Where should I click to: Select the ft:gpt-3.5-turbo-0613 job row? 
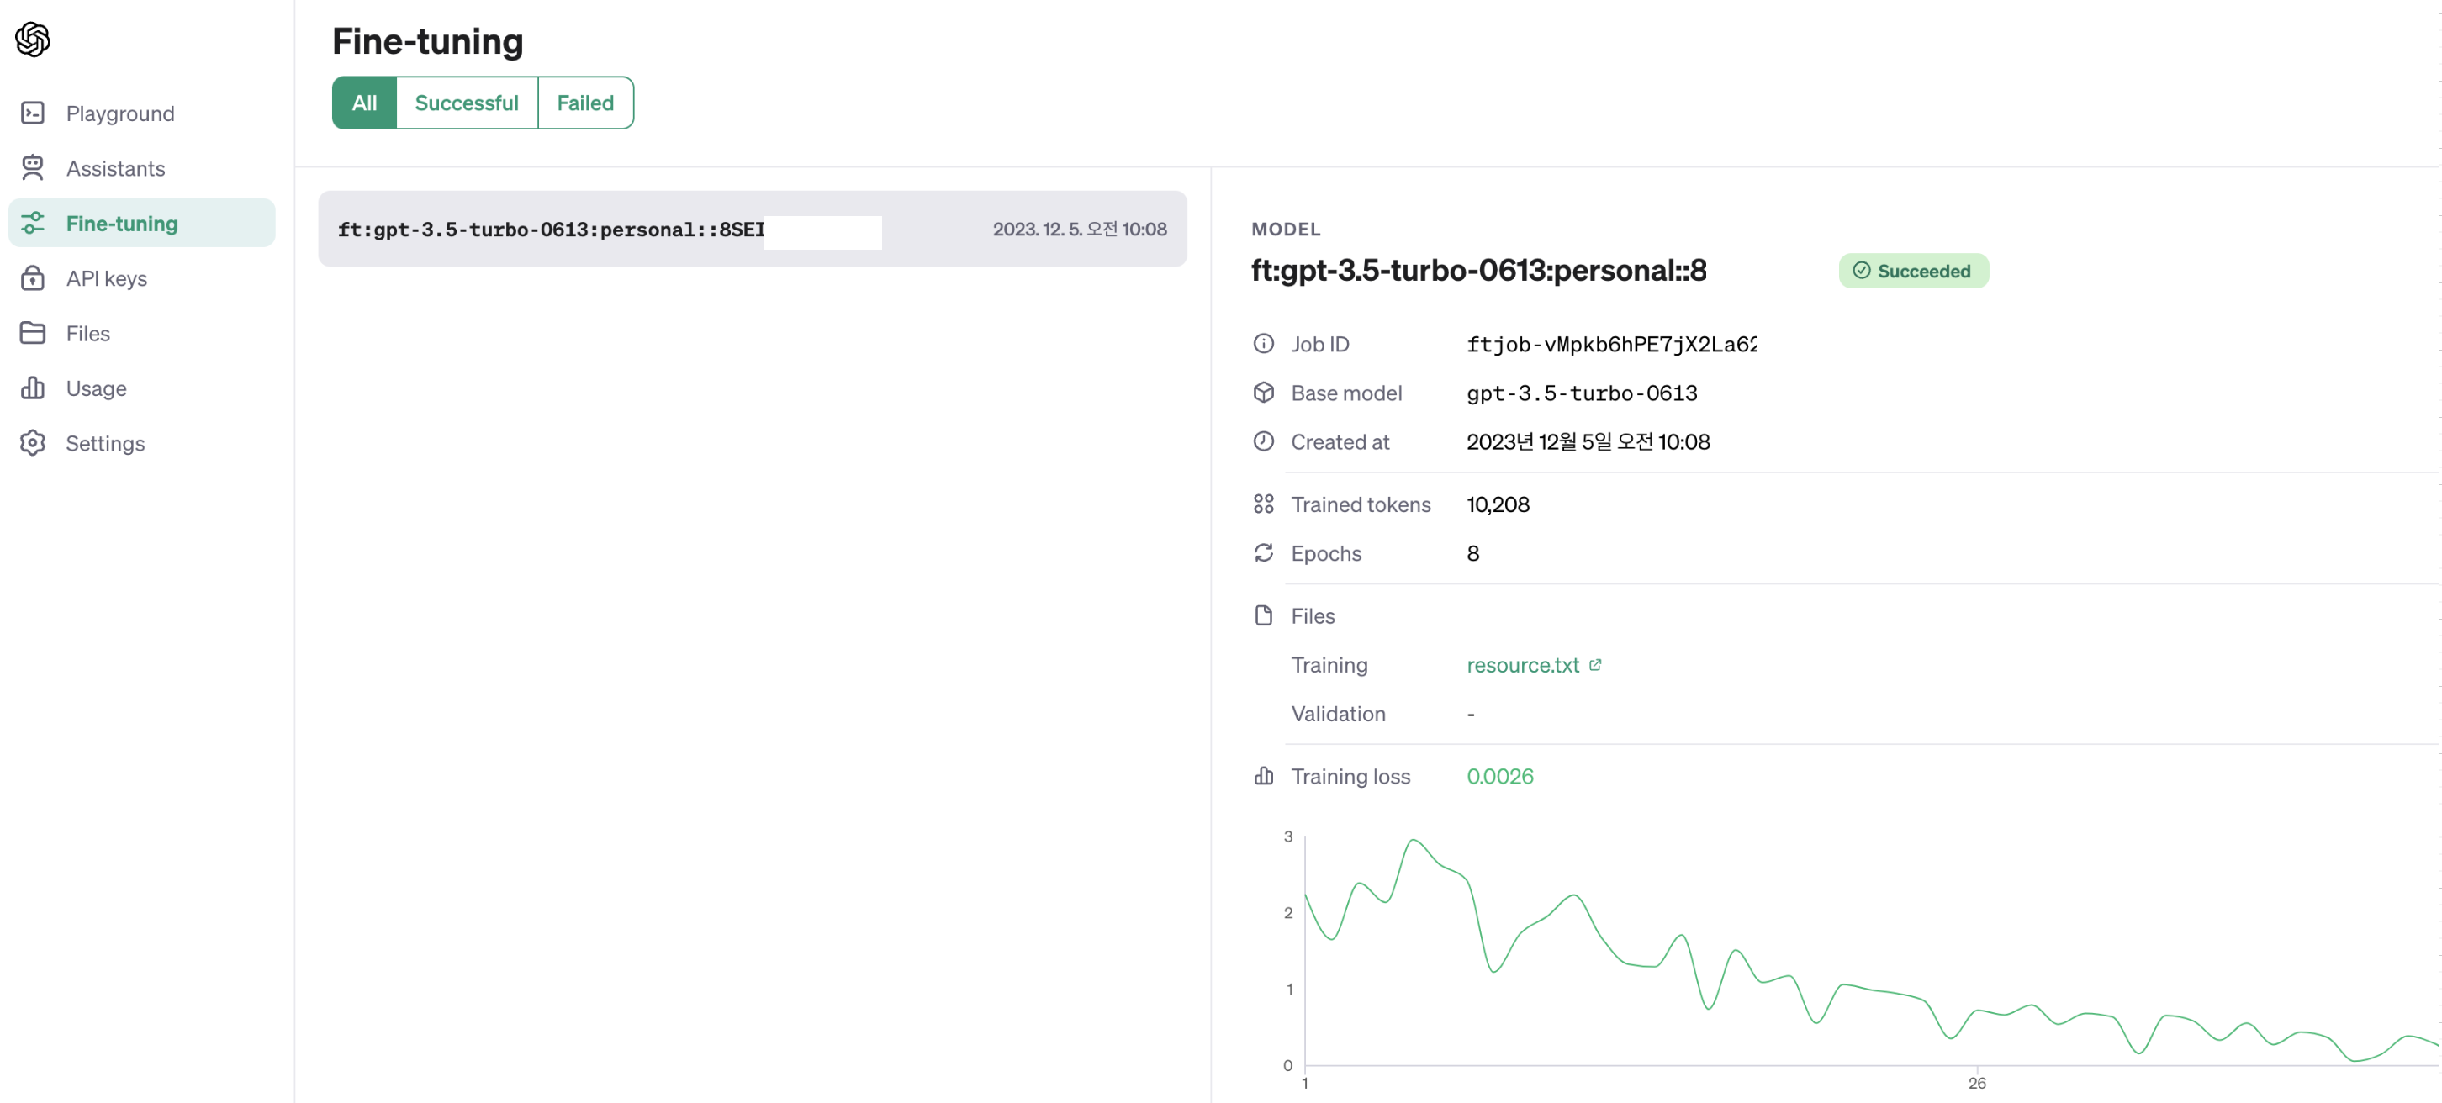(x=752, y=229)
